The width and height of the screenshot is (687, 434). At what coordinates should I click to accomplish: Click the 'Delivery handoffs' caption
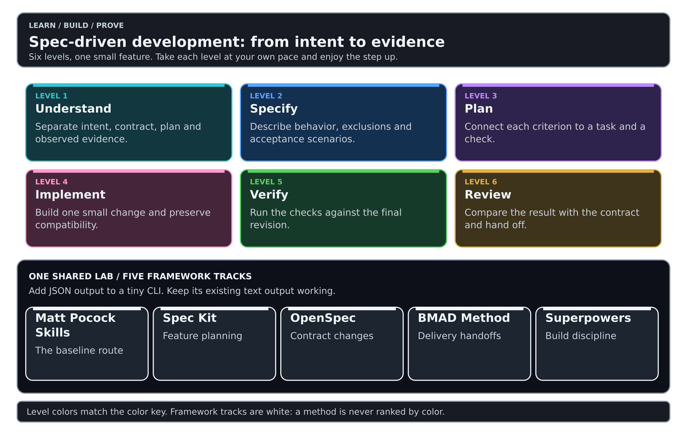point(459,336)
